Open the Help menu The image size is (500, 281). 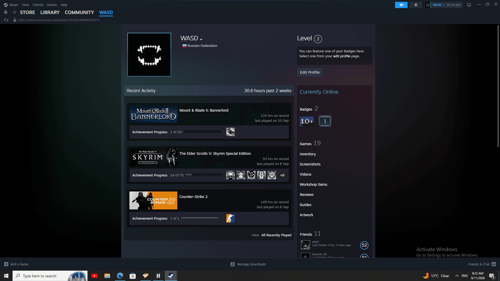(64, 5)
